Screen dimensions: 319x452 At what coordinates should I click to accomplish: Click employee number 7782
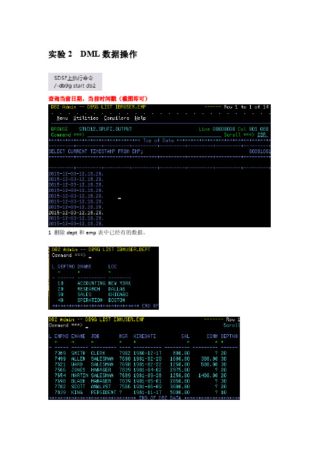click(60, 386)
